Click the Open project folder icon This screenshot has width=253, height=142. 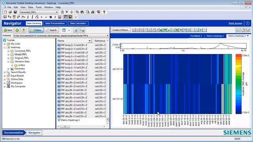tap(10, 12)
